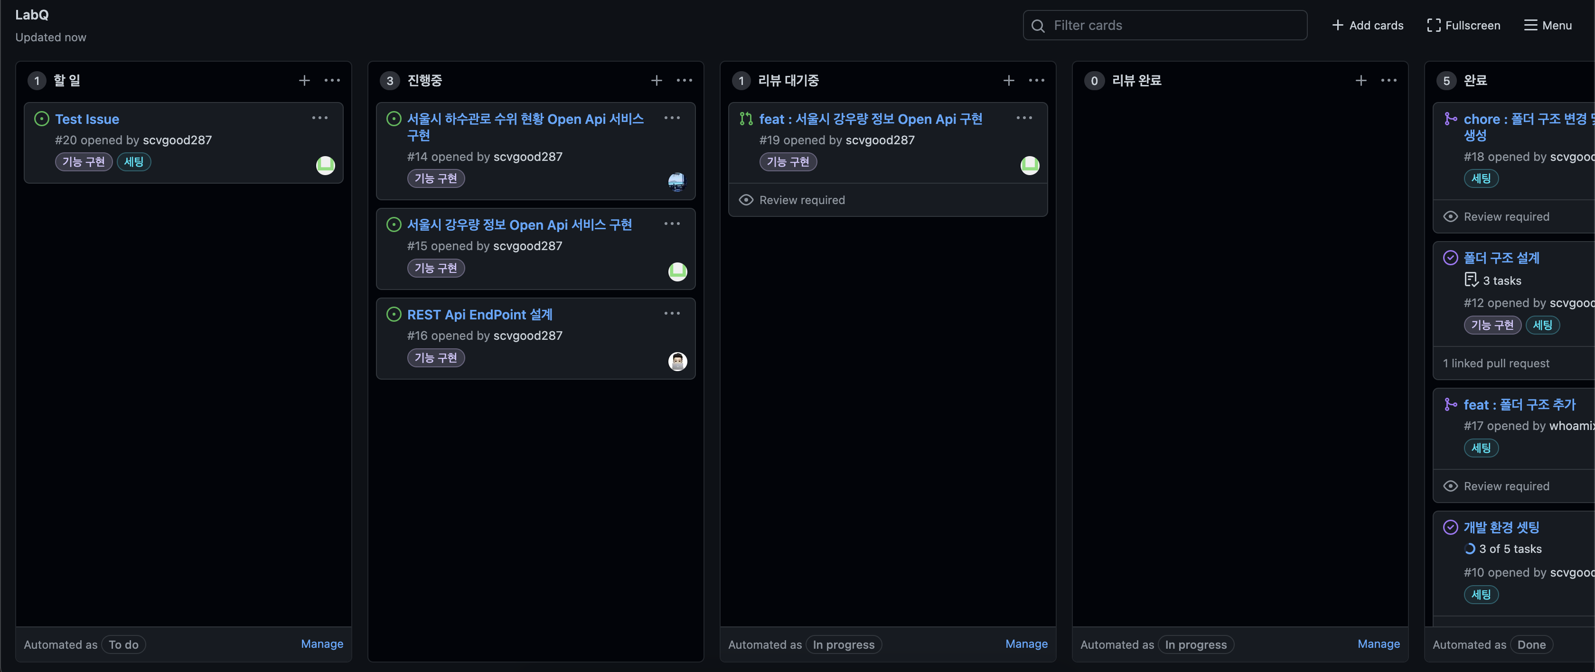Click the open-issue icon on REST Api EndPoint card

click(x=394, y=314)
